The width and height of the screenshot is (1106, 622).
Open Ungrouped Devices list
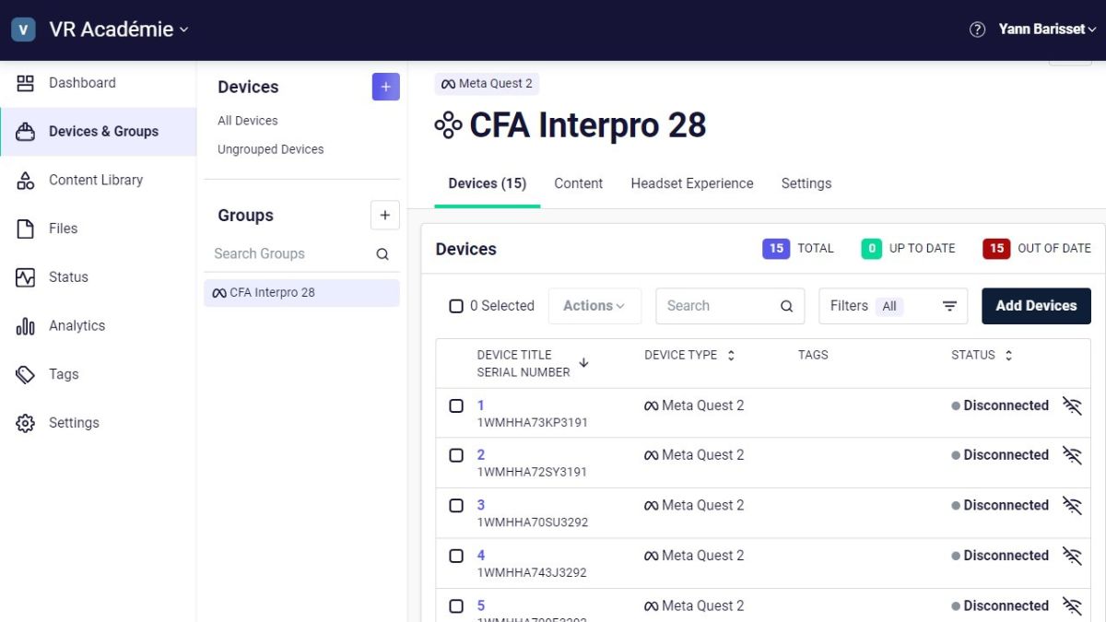click(271, 149)
